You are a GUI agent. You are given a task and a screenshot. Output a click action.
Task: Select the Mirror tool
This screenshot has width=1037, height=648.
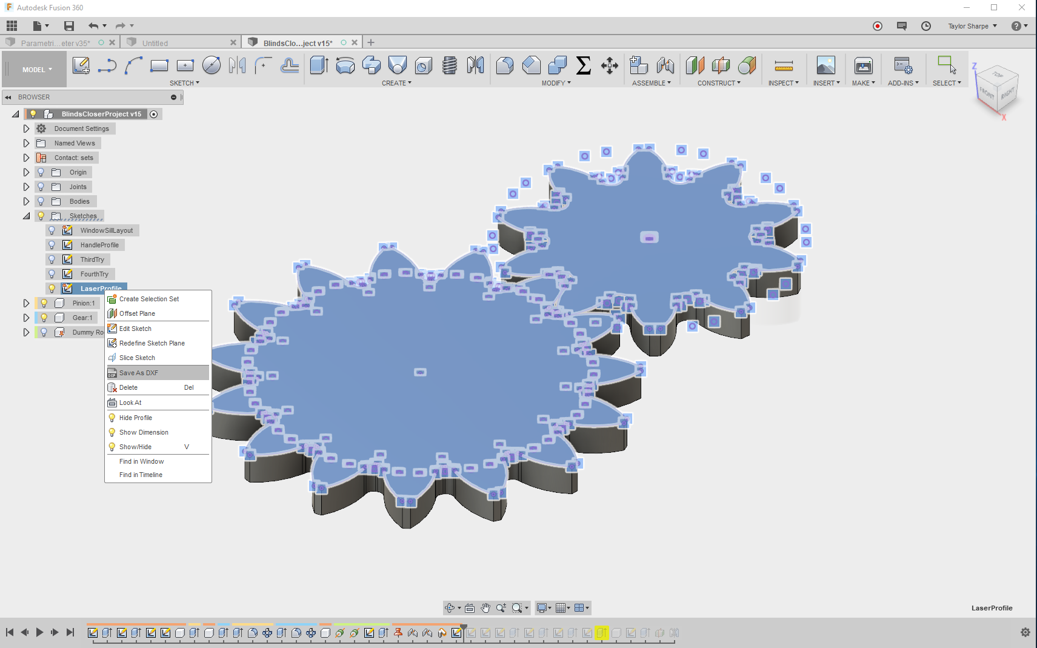[476, 65]
